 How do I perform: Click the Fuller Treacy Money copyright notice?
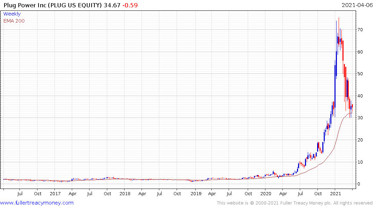295,203
